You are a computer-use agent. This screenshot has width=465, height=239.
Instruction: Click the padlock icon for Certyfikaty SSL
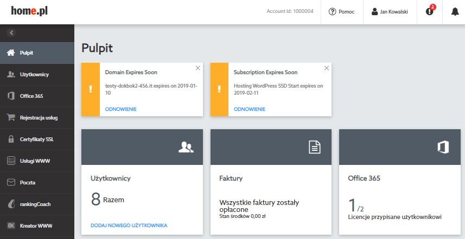point(11,139)
